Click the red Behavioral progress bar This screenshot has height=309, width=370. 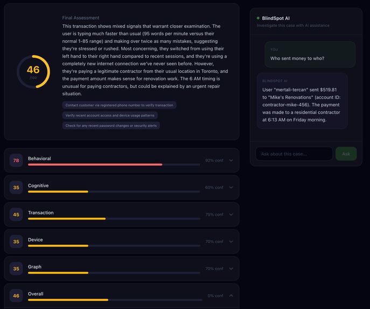pos(95,164)
